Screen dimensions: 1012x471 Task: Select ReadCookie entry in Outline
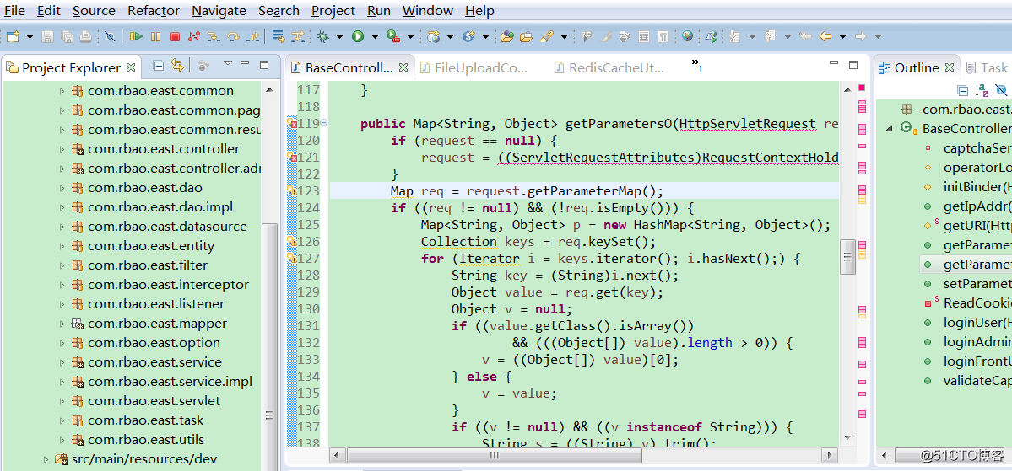(977, 302)
